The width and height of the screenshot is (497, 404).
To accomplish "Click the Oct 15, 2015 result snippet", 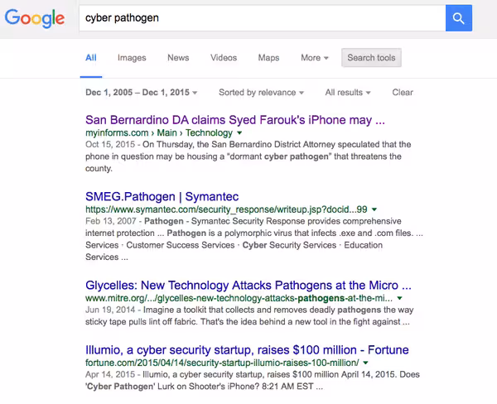I will click(x=248, y=156).
